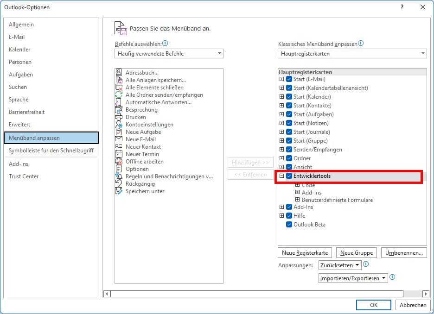Screen dimensions: 434x314
Task: Select the Drucken printer icon
Action: [119, 117]
